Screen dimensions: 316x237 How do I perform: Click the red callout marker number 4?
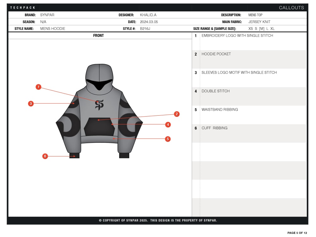tap(168, 125)
